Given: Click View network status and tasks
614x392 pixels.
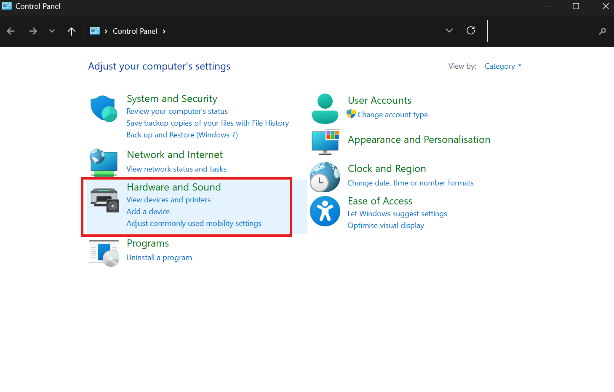Looking at the screenshot, I should [x=176, y=169].
